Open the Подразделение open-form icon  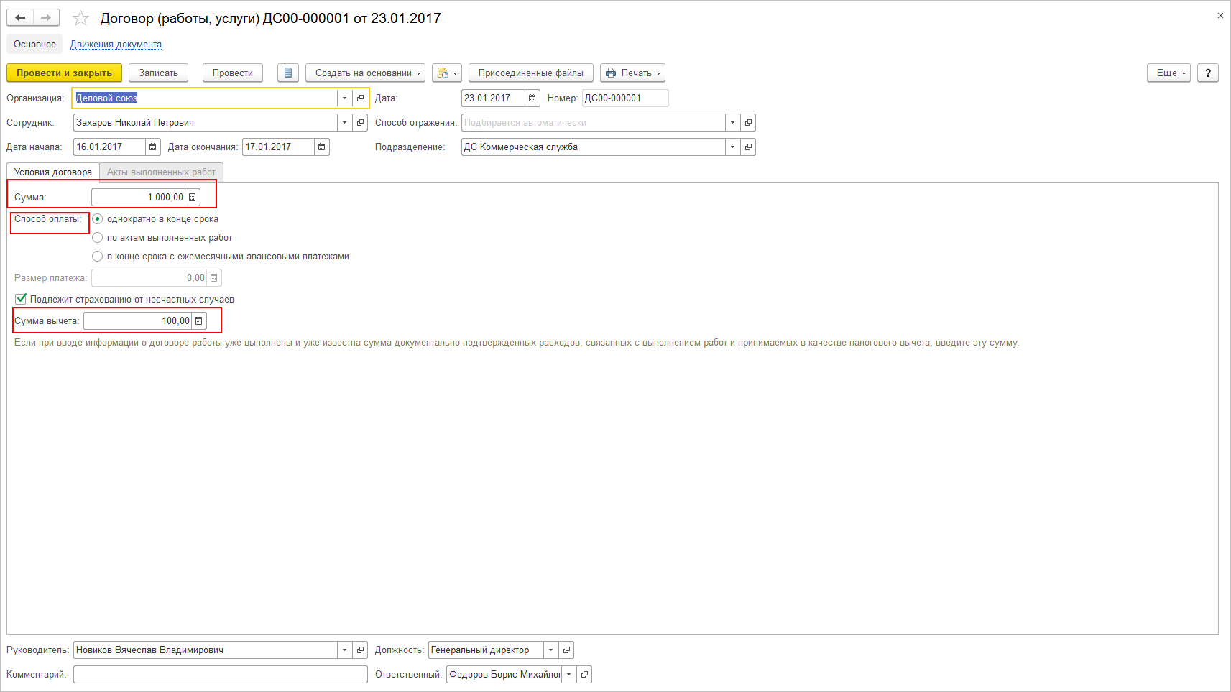pos(748,147)
